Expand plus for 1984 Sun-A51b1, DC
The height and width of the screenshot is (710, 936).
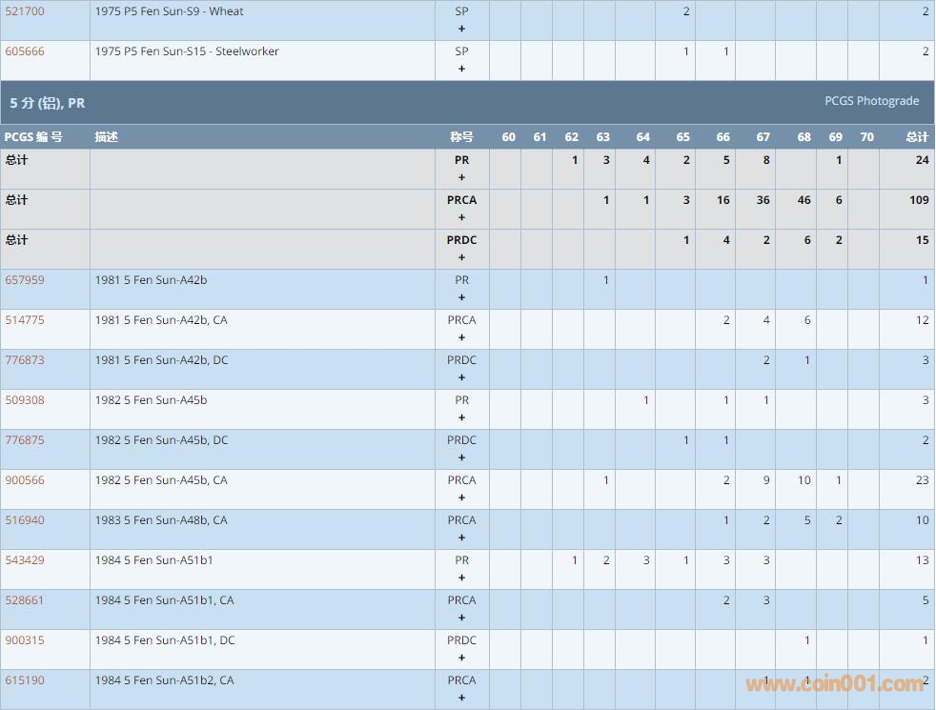[x=461, y=657]
